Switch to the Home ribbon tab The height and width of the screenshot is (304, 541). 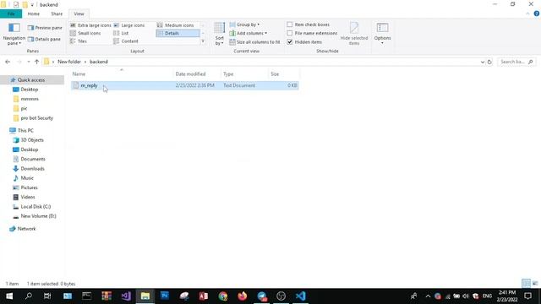pyautogui.click(x=34, y=14)
